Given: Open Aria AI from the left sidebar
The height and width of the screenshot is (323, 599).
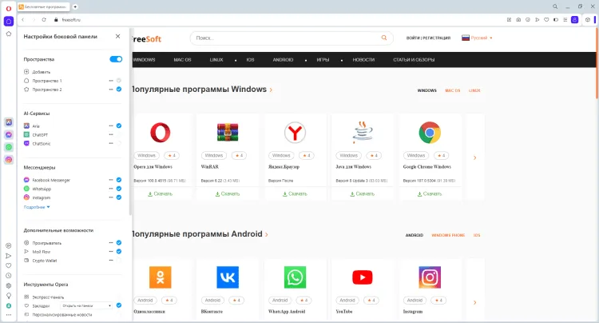Looking at the screenshot, I should [9, 122].
